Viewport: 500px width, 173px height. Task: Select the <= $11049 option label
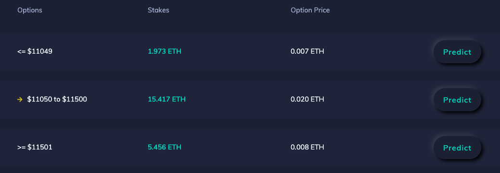click(x=35, y=51)
